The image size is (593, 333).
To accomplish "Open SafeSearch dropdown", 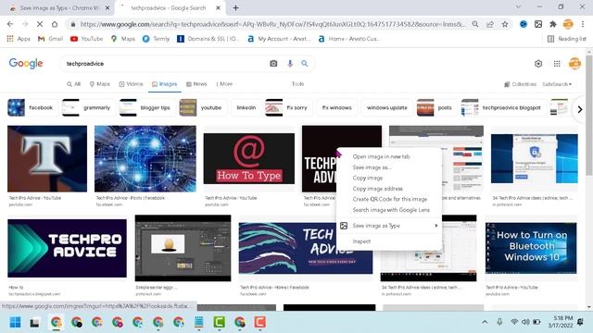I will tap(557, 84).
